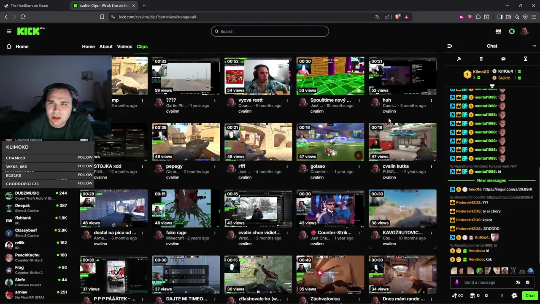Screen dimensions: 540x304
Task: Follow CHODDOPICI123
Action: (85, 183)
